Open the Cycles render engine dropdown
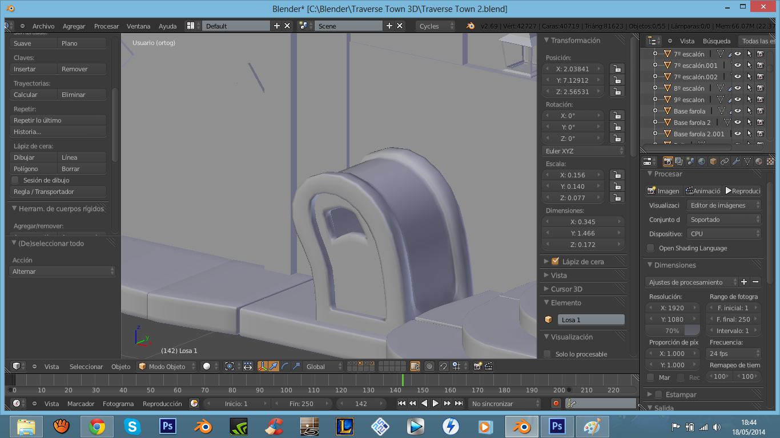Viewport: 780px width, 438px height. [x=436, y=26]
